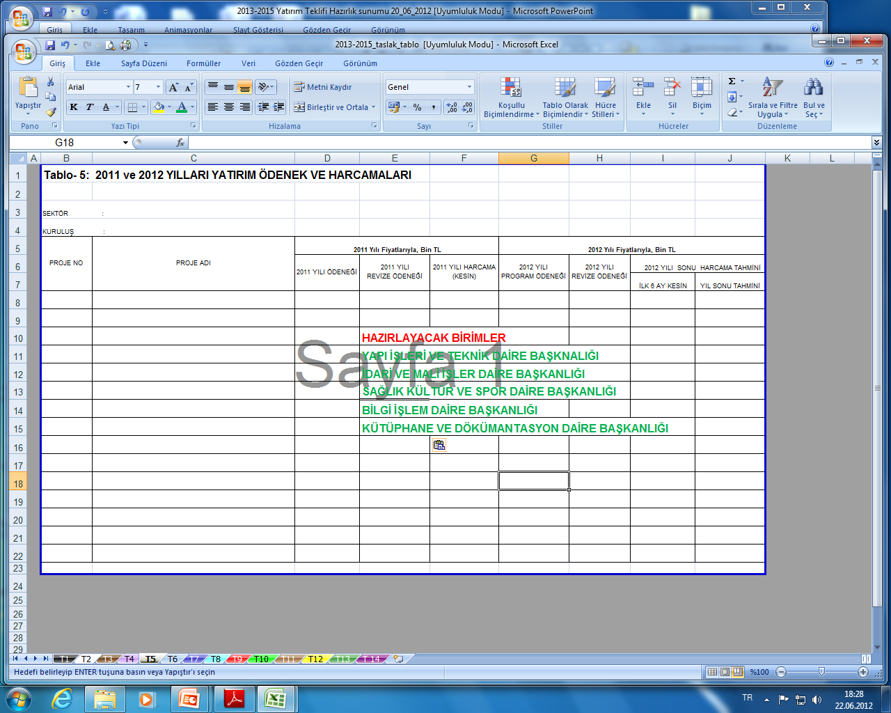Open Koşullu Biçimlendirme conditional formatting
Screen dimensions: 891x713
click(x=512, y=97)
